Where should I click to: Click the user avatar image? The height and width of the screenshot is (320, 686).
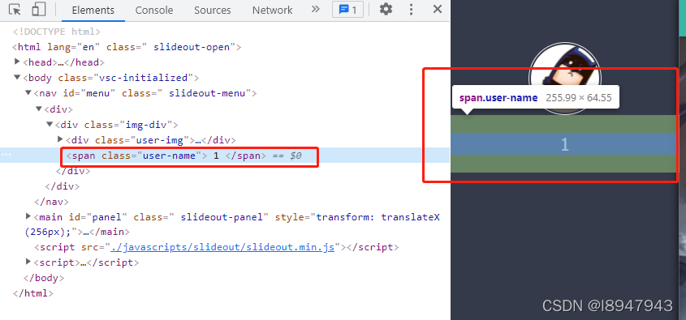pyautogui.click(x=565, y=79)
